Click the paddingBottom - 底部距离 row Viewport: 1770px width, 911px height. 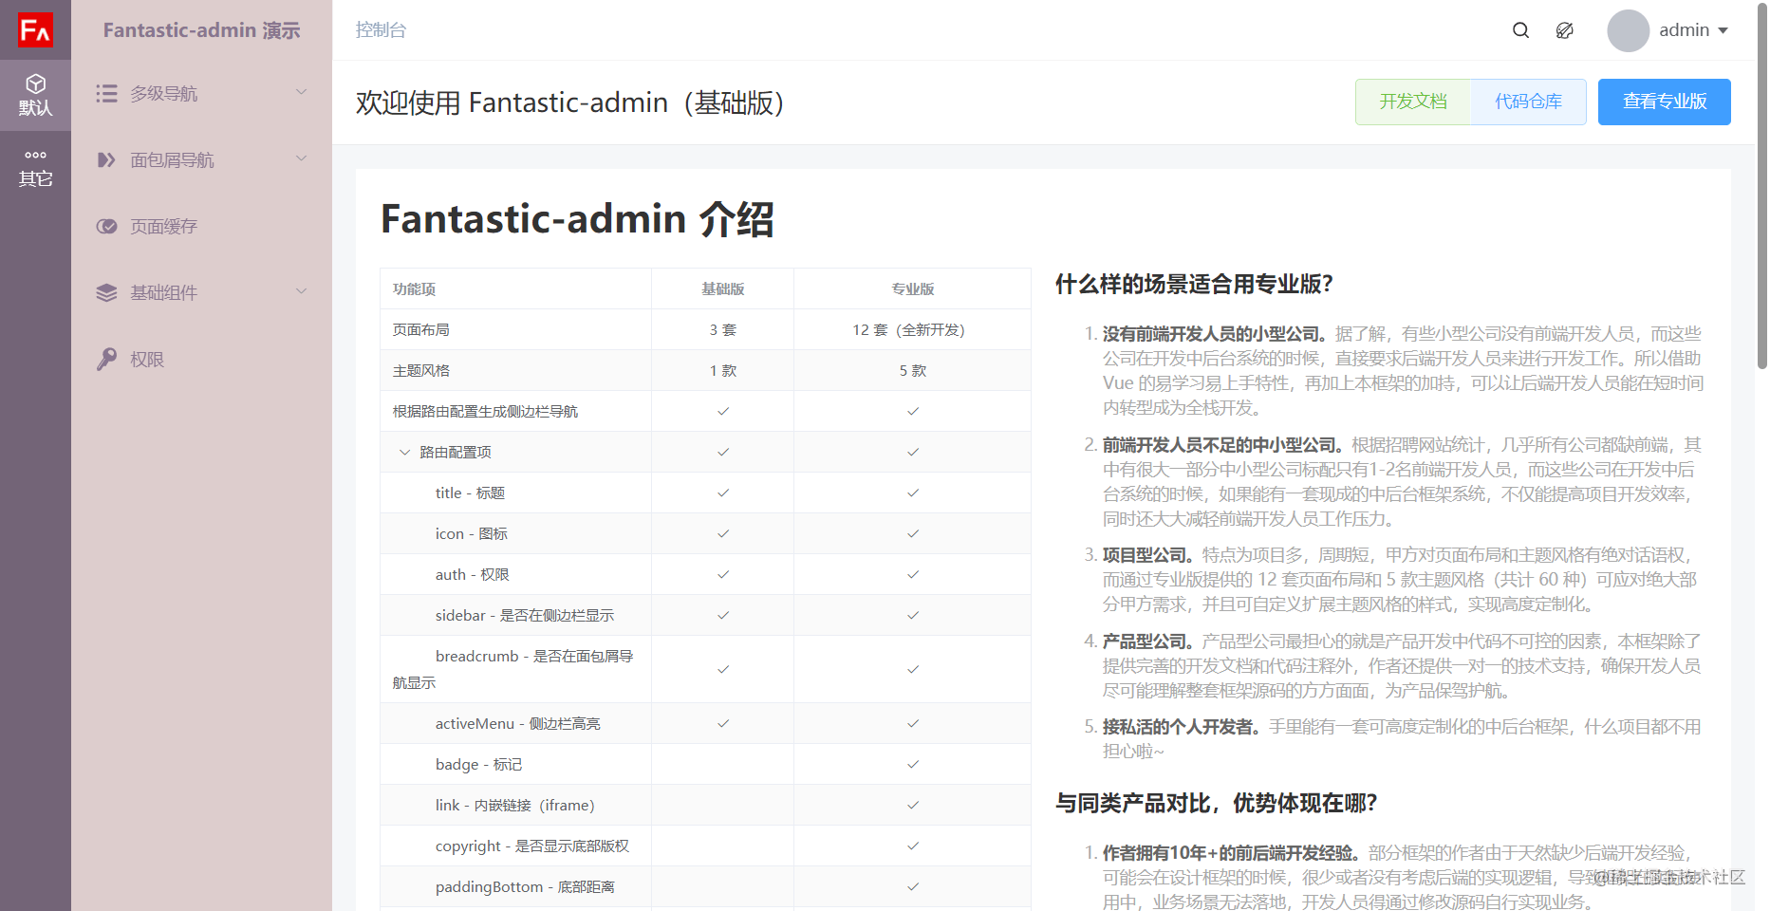[705, 886]
